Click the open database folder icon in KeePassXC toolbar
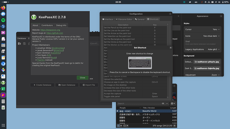Viewport: 230px width, 129px height. point(19,44)
